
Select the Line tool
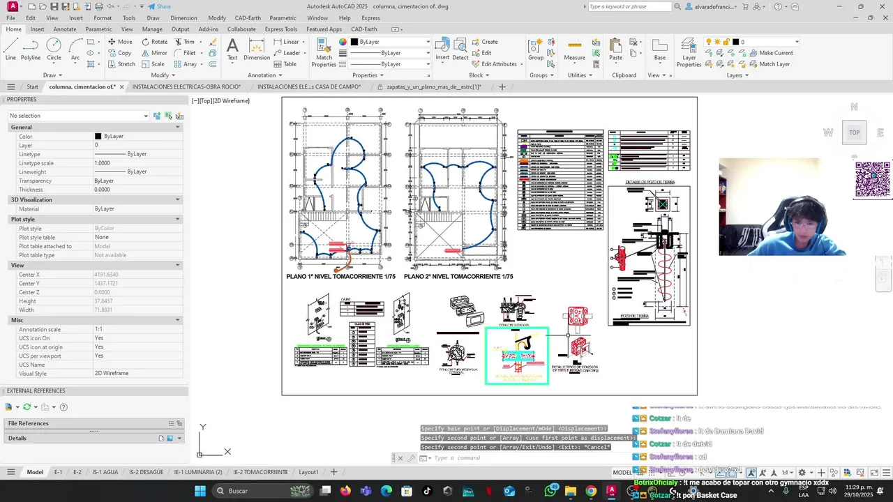10,49
